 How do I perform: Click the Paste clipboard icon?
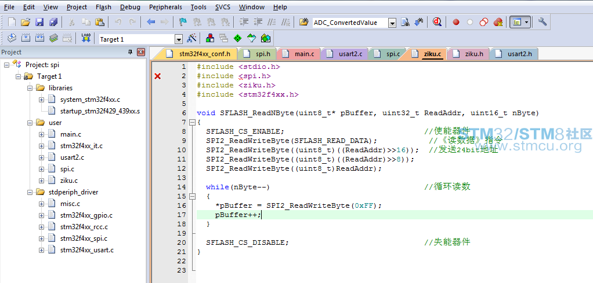point(99,22)
